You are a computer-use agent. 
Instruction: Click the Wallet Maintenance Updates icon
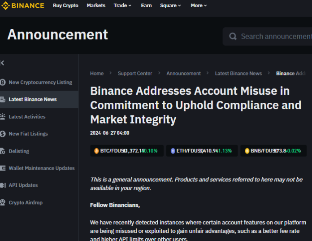coord(3,168)
